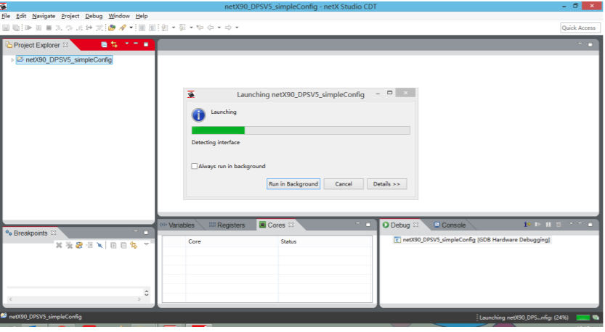
Task: Click the Open Element folder icon in toolbar
Action: pyautogui.click(x=112, y=28)
